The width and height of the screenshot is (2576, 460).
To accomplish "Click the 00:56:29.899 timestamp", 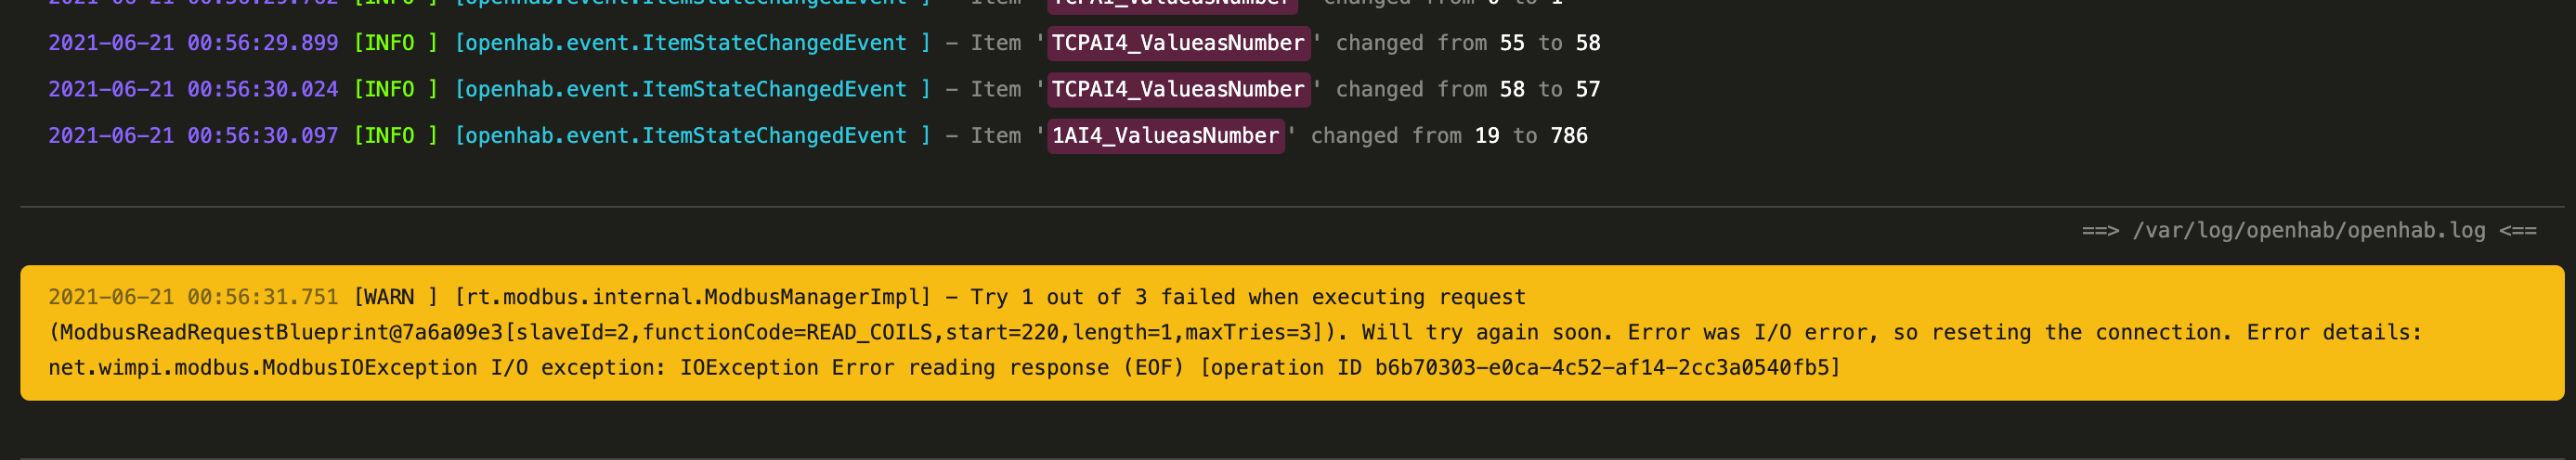I will [x=263, y=43].
